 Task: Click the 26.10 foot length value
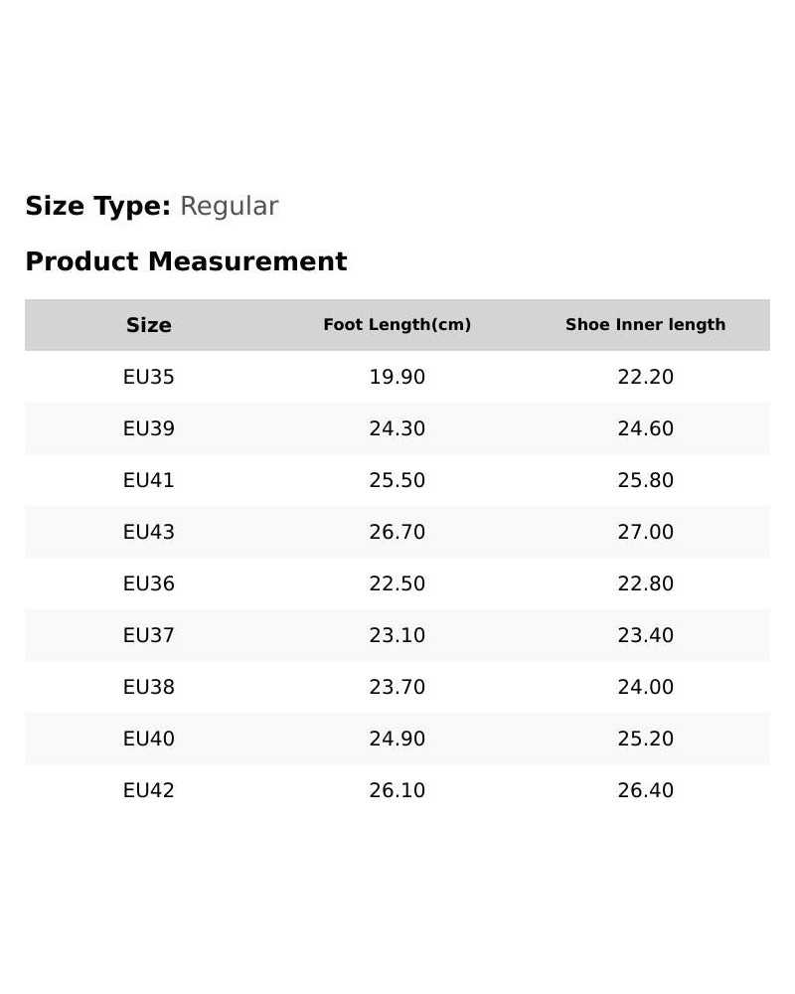point(397,790)
